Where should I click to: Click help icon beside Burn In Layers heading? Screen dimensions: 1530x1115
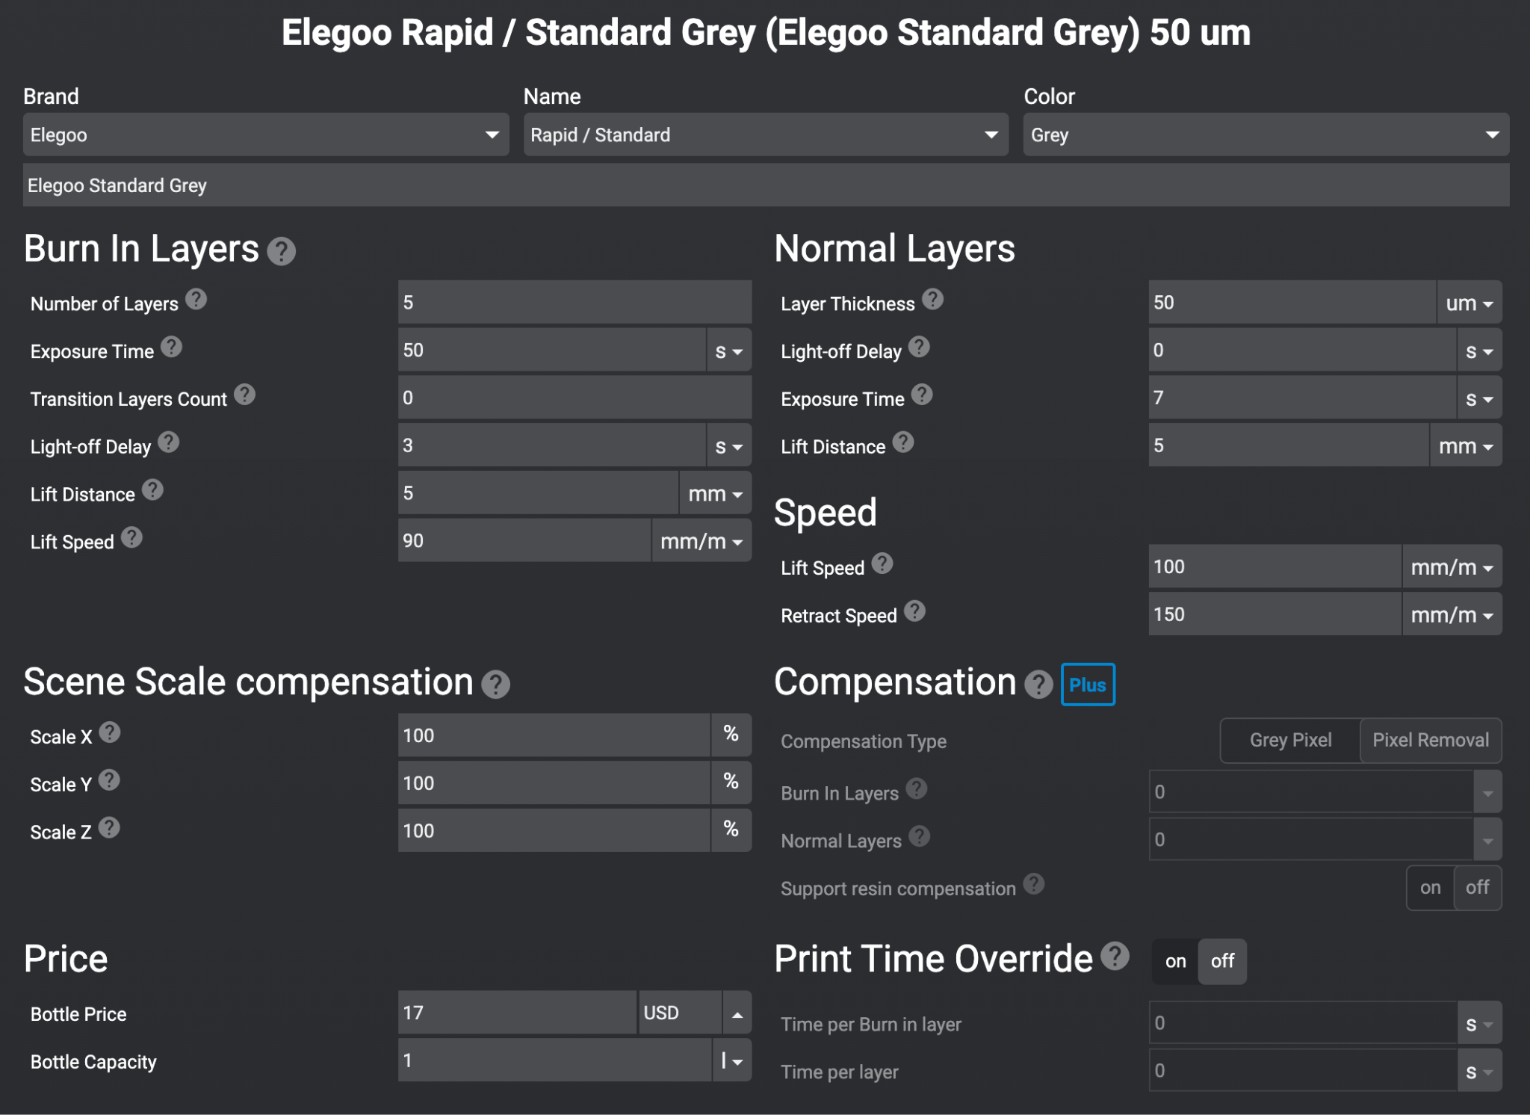click(x=281, y=251)
